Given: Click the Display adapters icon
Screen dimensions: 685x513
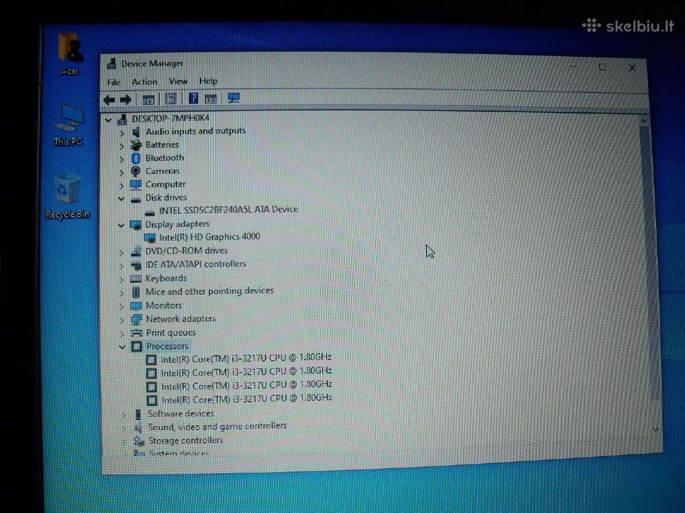Looking at the screenshot, I should 136,225.
